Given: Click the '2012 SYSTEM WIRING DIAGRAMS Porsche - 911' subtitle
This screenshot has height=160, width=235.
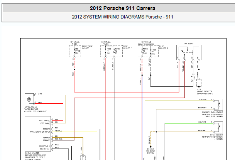Looking at the screenshot, I should (x=122, y=17).
